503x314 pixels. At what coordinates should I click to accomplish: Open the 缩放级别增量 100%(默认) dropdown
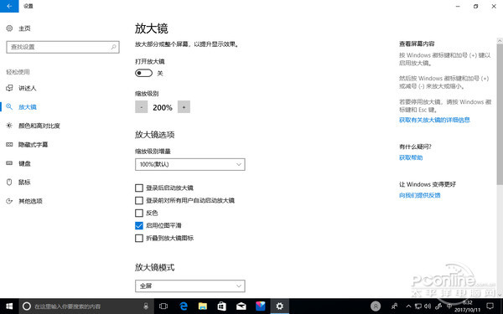click(x=190, y=164)
